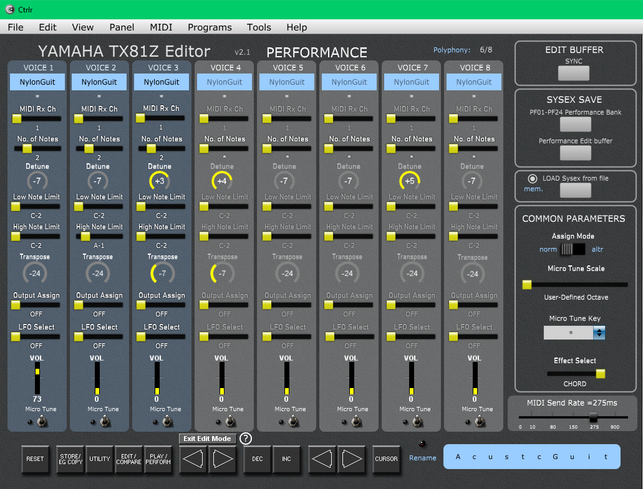Toggle Voice 3 Micro Tune switch
The image size is (643, 489).
coord(167,421)
